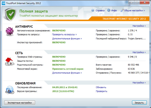Click the Проверить link in Обновления
This screenshot has height=108, width=151.
pos(101,91)
